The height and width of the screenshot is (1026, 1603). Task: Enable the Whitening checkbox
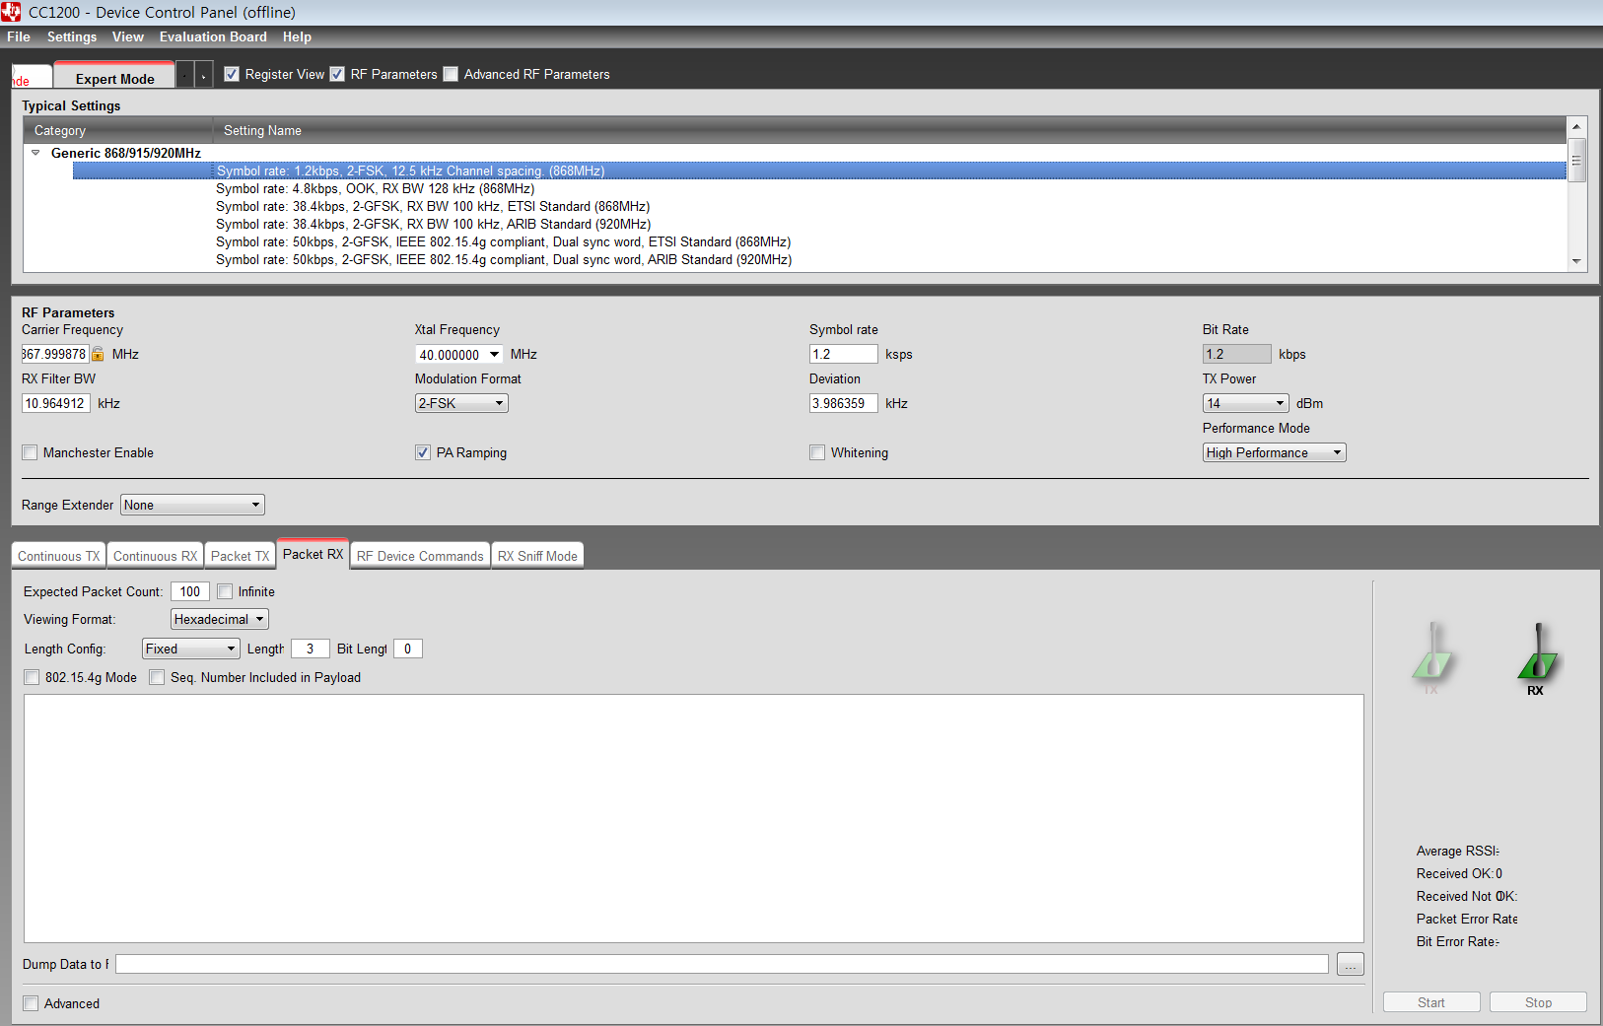click(817, 452)
